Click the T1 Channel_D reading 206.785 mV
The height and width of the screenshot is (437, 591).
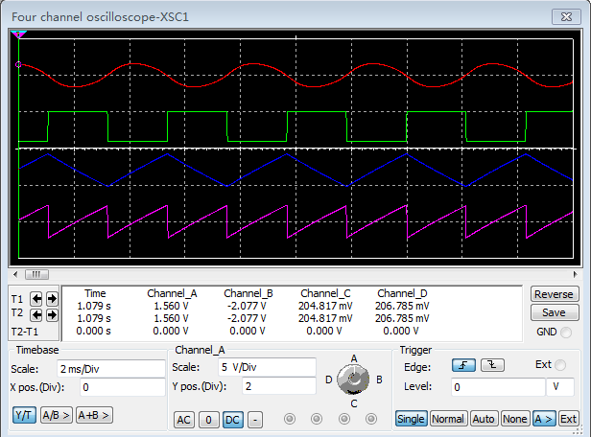pos(402,306)
